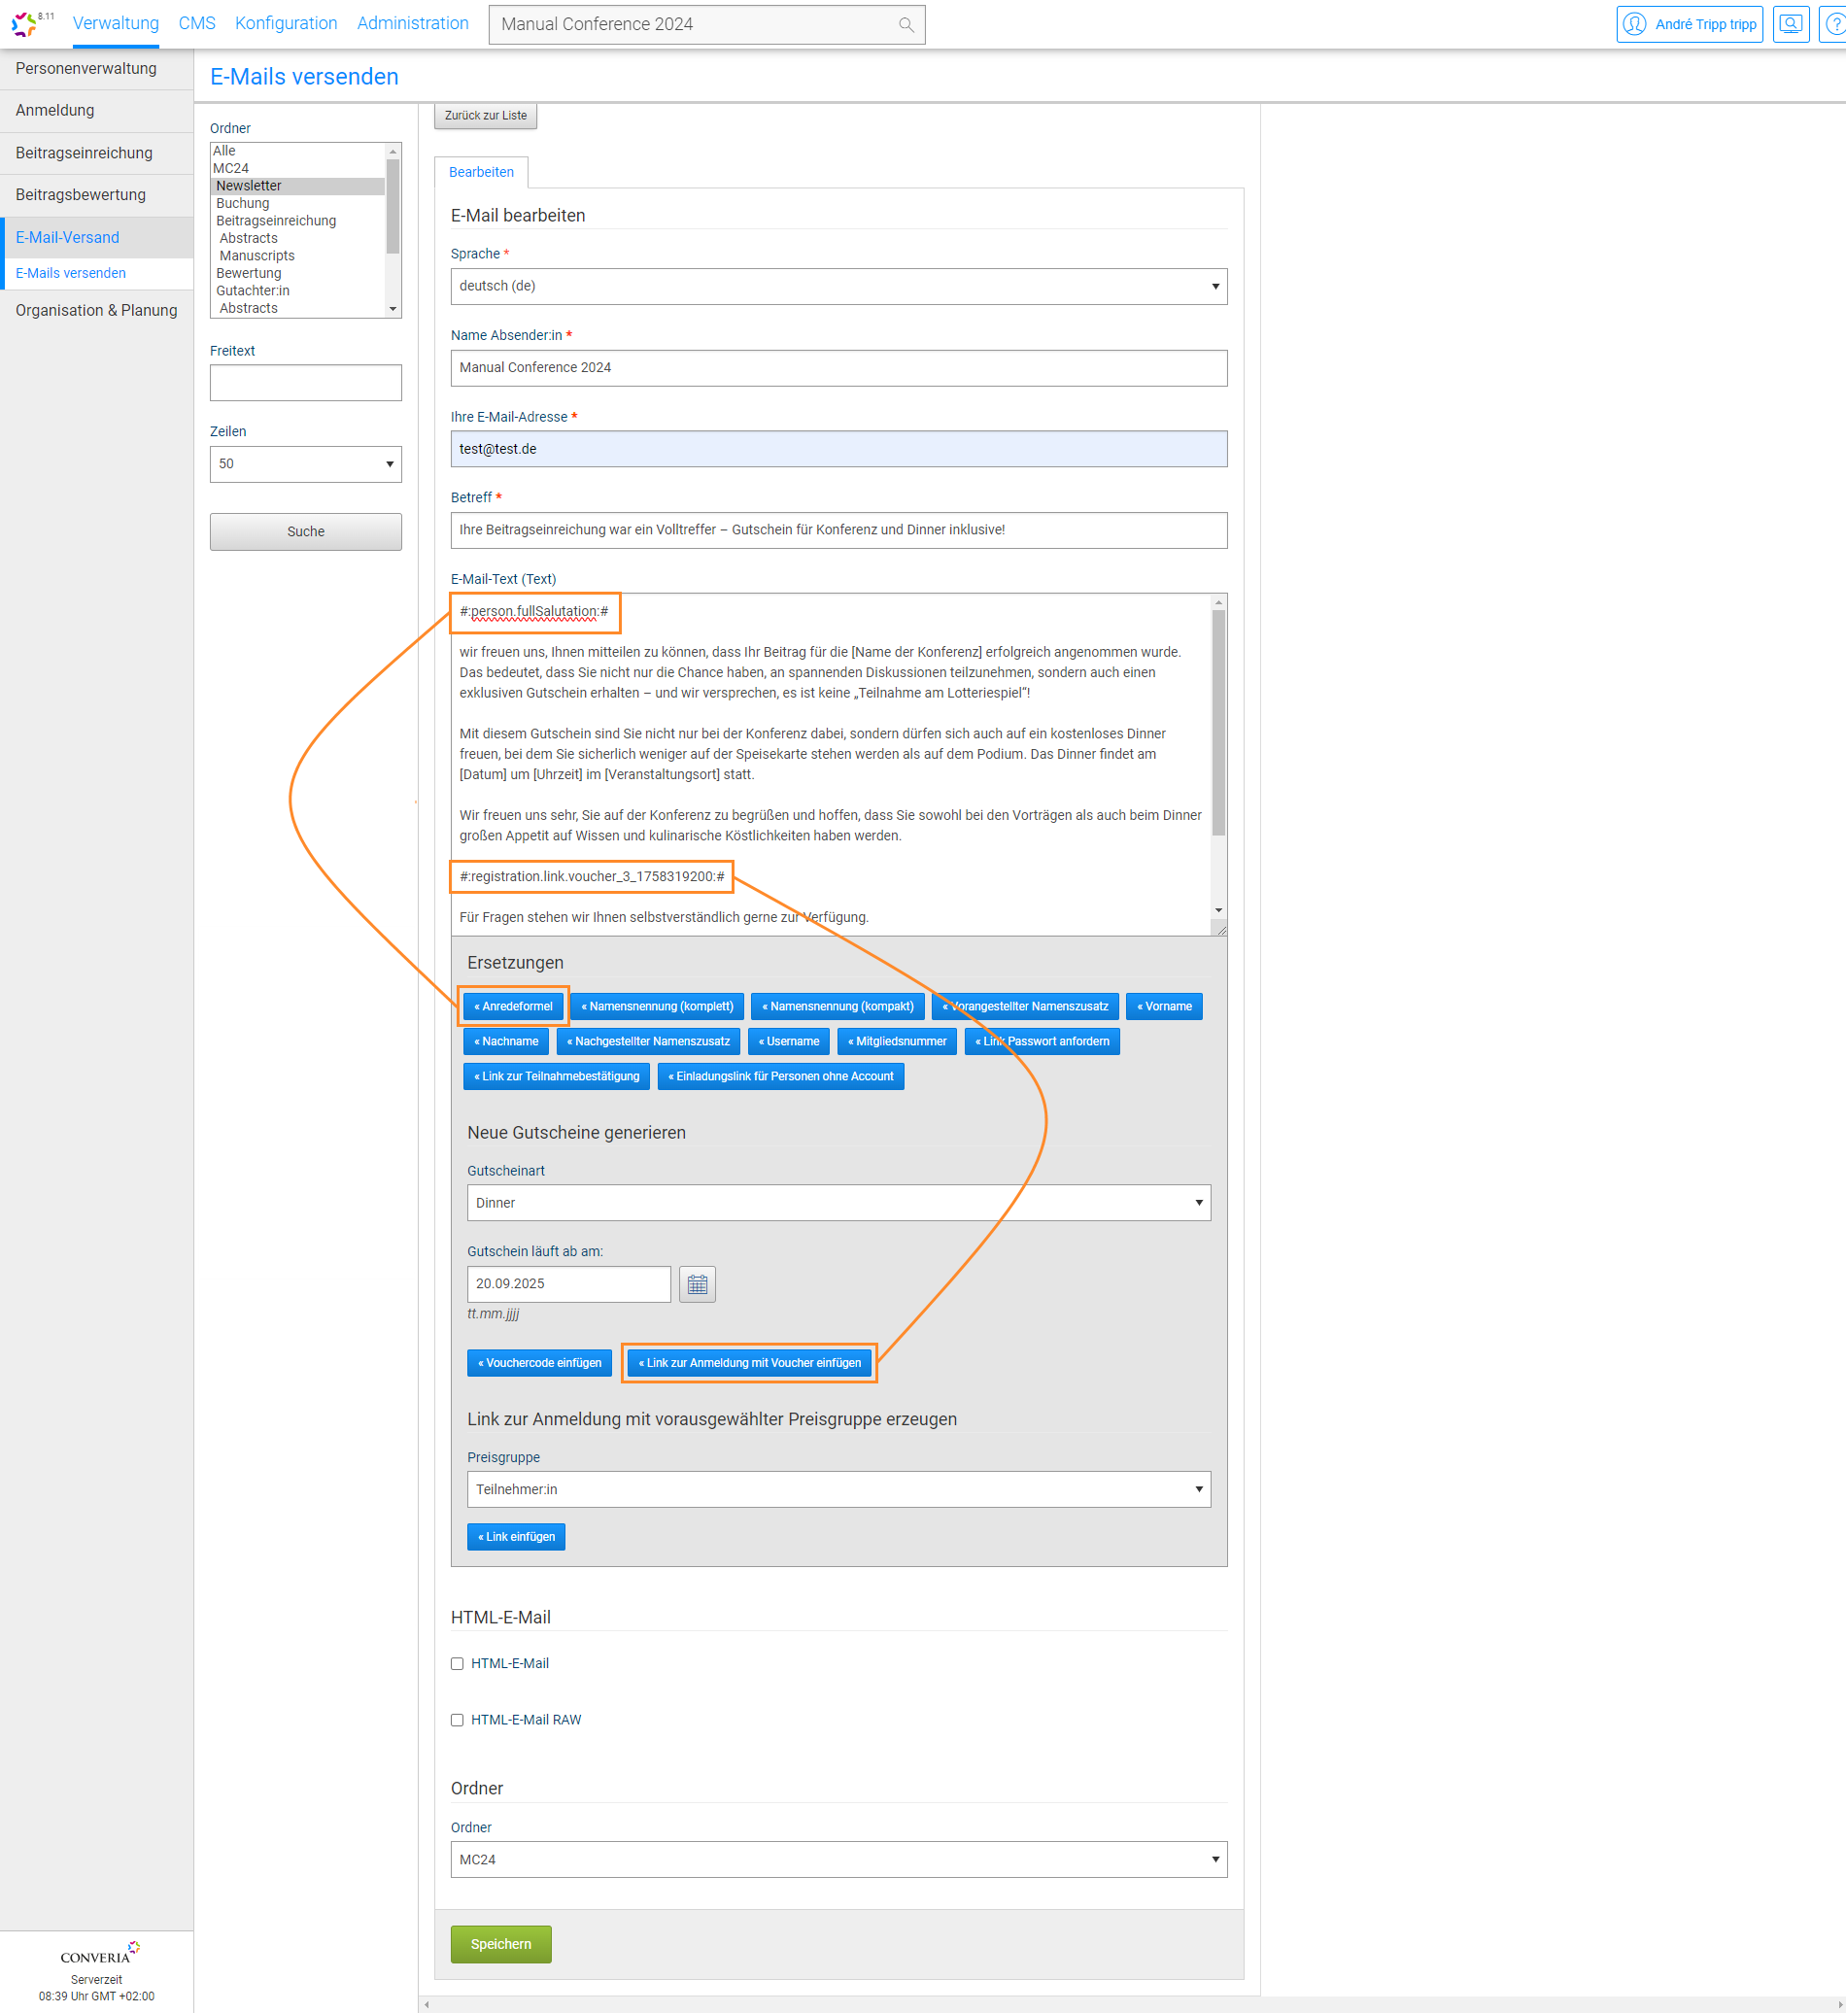
Task: Open the Preisgruppe dropdown
Action: pyautogui.click(x=838, y=1489)
